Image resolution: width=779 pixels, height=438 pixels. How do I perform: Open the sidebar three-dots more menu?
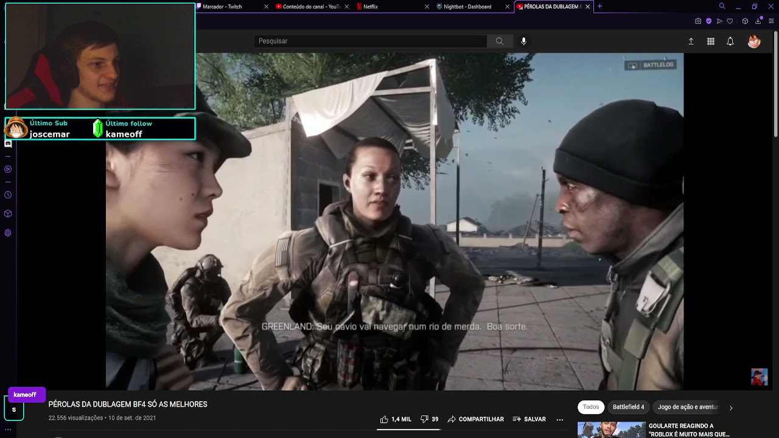coord(8,429)
